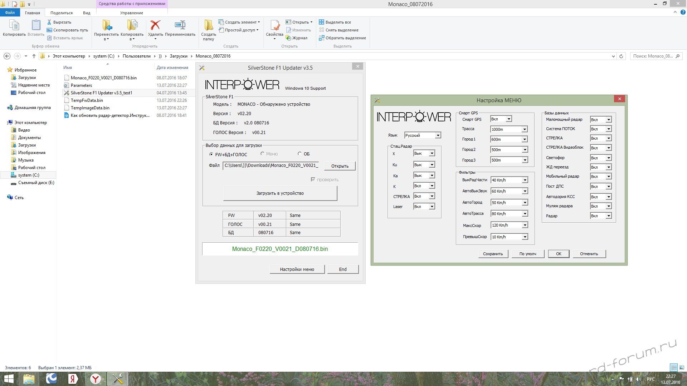Viewport: 687px width, 386px height.
Task: Click the red Delete icon
Action: (x=155, y=25)
